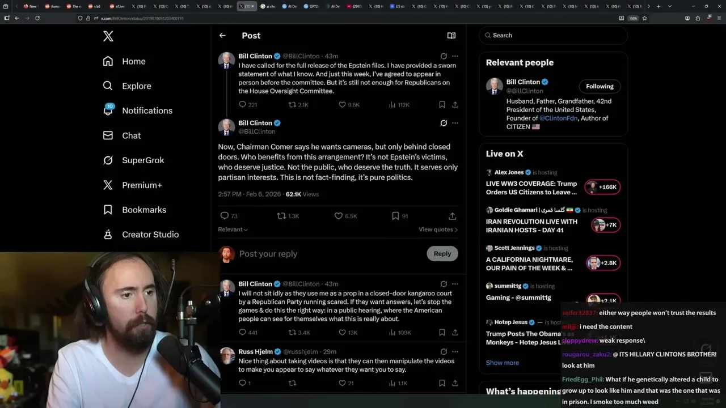This screenshot has height=408, width=726.
Task: Click the 150% zoom level indicator
Action: pyautogui.click(x=633, y=18)
